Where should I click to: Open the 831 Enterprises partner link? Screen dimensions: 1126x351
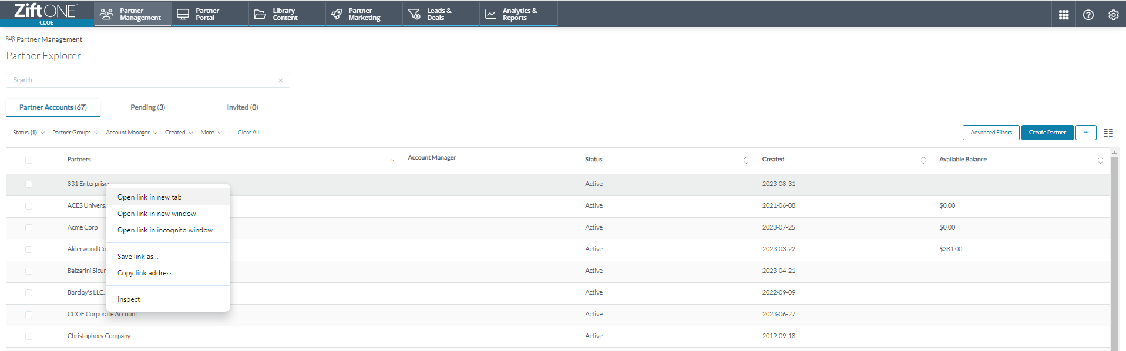[89, 184]
